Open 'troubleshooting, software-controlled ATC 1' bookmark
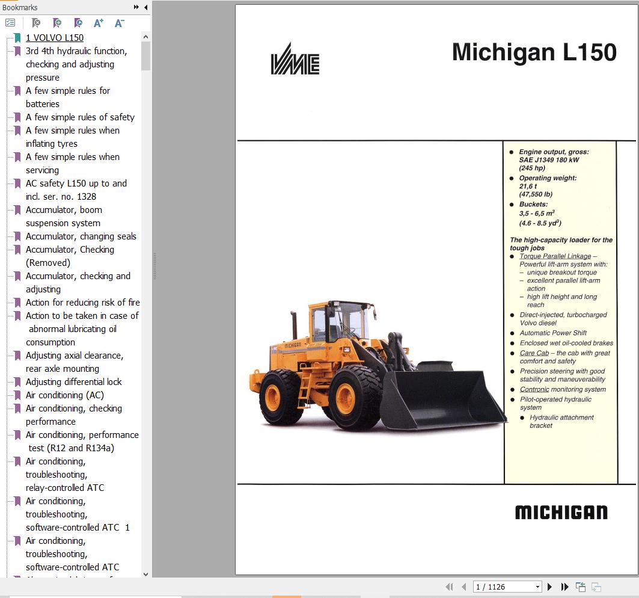 point(78,514)
